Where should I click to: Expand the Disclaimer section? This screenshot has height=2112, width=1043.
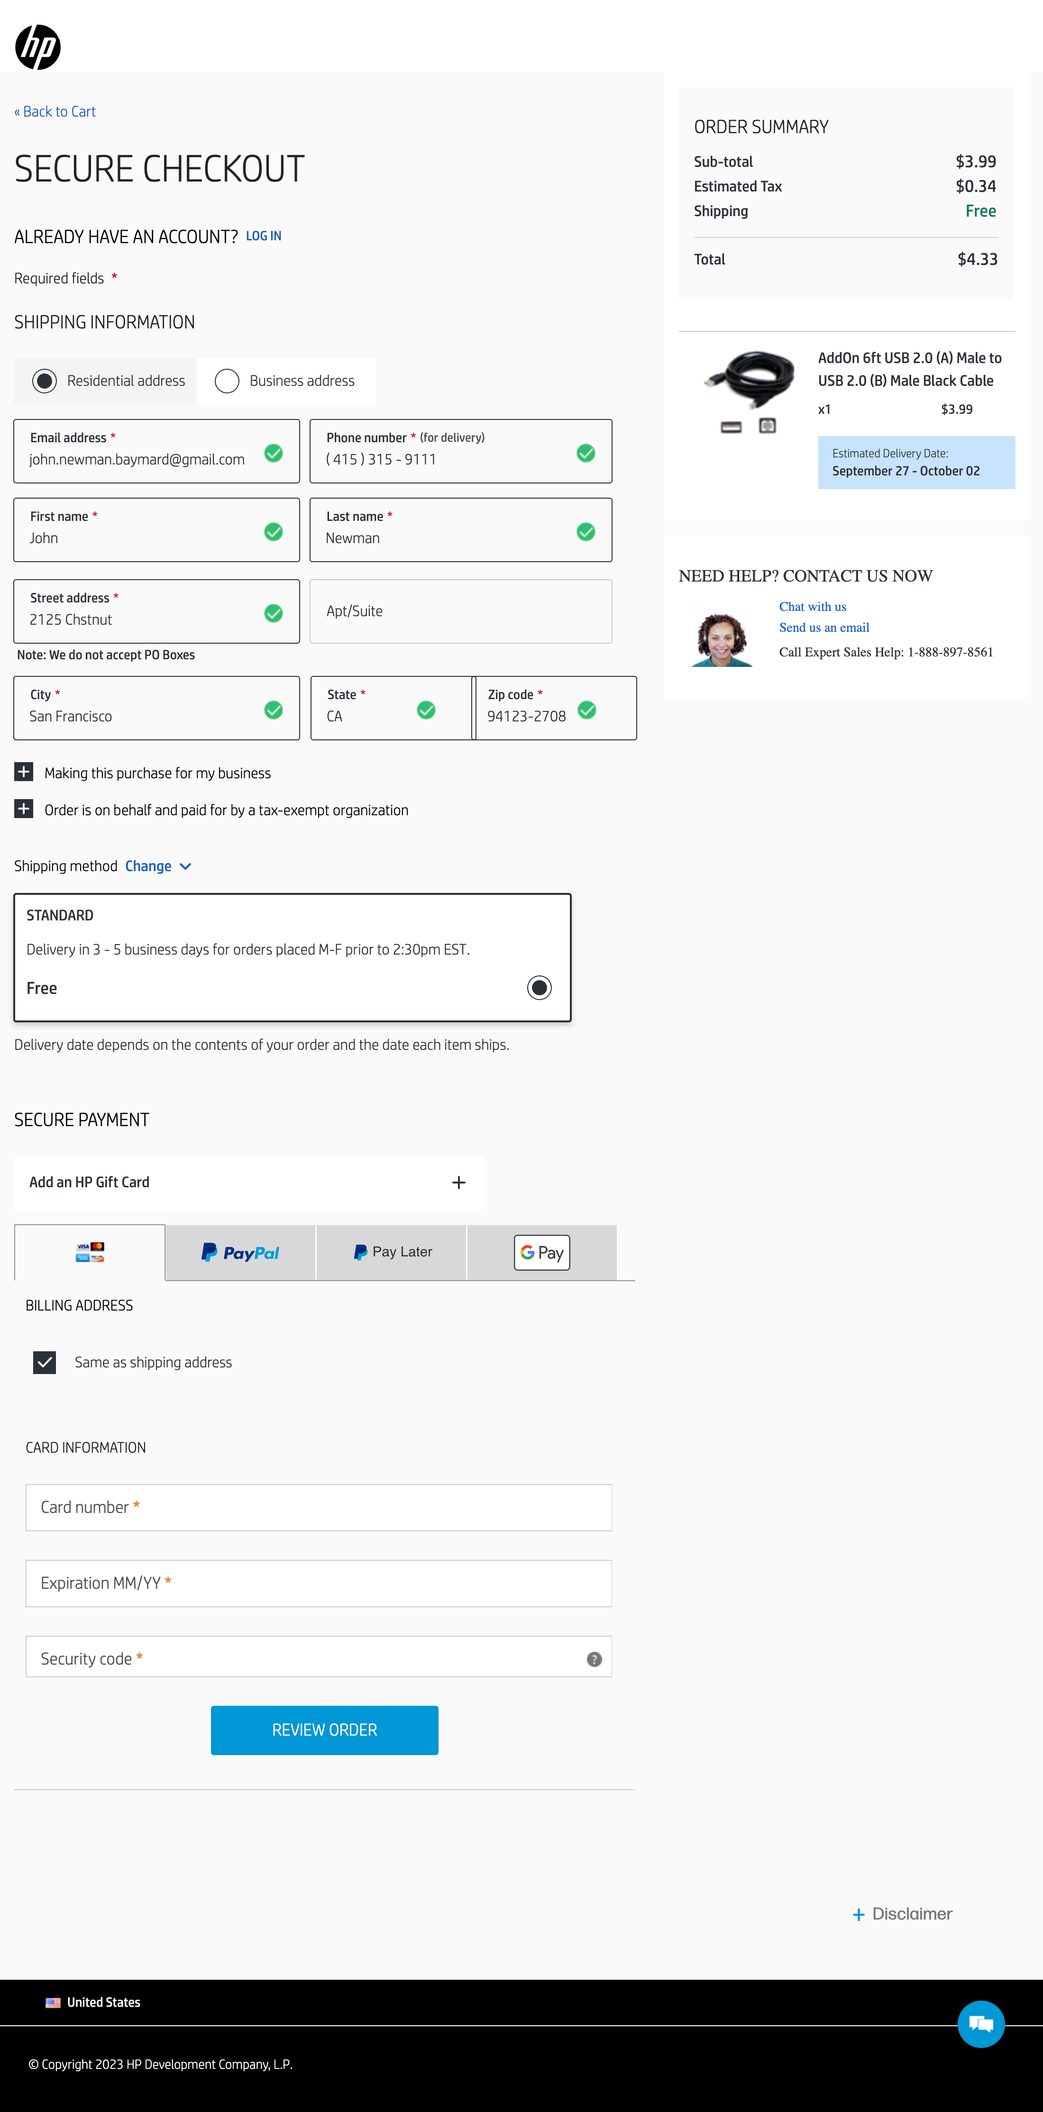point(902,1913)
